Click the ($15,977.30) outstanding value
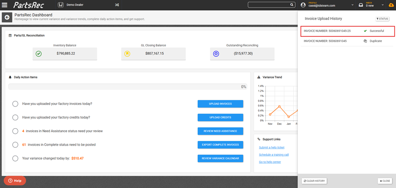 pos(243,54)
